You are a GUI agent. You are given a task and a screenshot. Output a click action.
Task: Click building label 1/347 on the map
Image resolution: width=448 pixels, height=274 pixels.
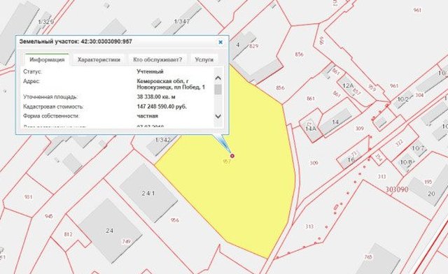(x=182, y=22)
